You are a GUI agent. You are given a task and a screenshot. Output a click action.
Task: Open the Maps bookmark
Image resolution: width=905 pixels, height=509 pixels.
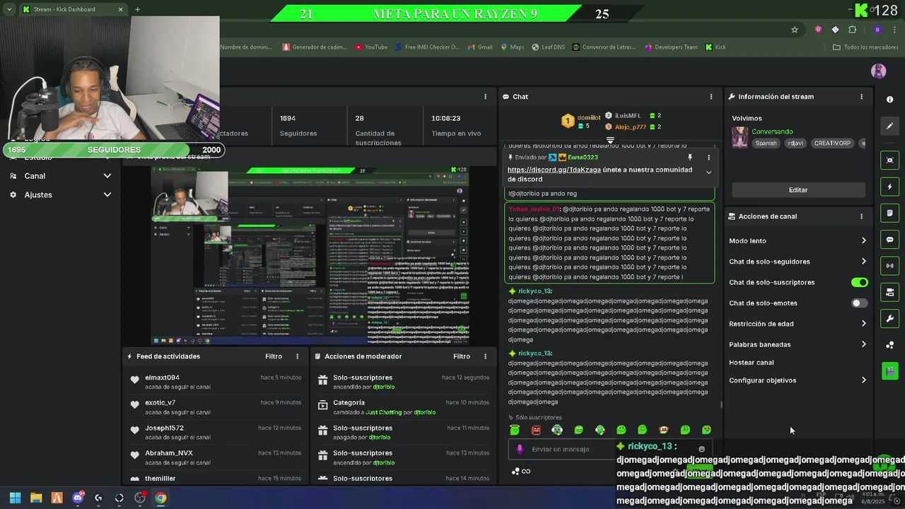coord(513,47)
